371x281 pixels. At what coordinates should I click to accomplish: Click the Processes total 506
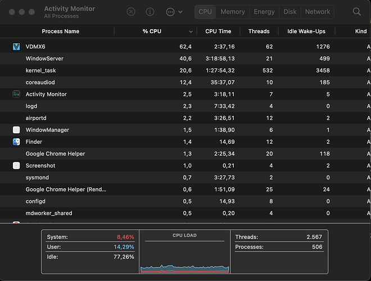tap(317, 247)
